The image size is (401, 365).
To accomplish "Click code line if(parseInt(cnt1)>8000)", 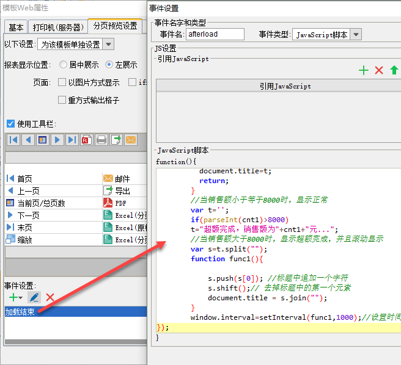I will point(240,220).
